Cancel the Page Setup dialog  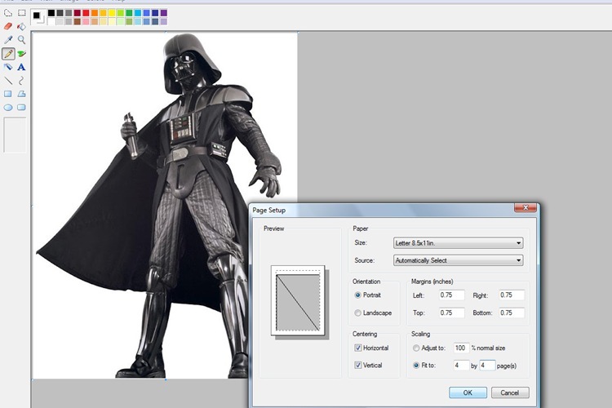510,392
